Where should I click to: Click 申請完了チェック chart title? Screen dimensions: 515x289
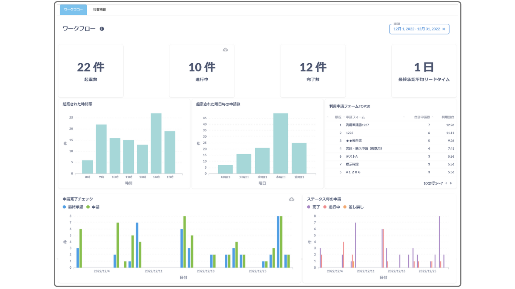tap(78, 199)
